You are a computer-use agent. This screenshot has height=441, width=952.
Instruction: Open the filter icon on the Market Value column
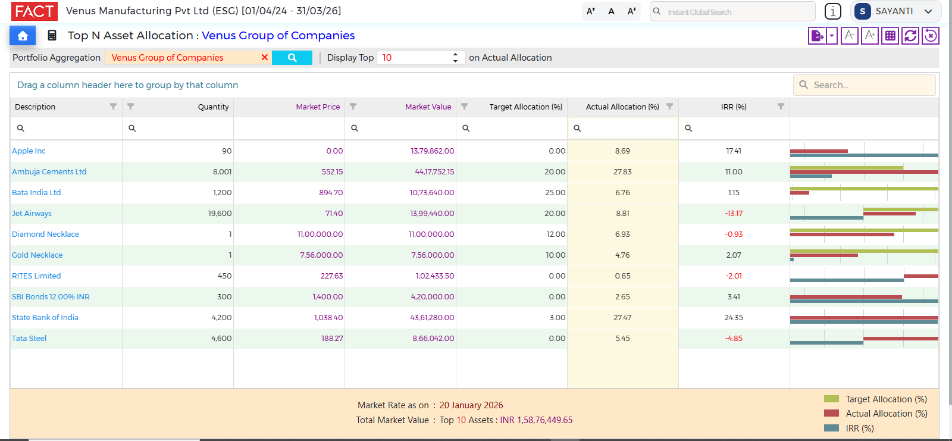click(353, 107)
